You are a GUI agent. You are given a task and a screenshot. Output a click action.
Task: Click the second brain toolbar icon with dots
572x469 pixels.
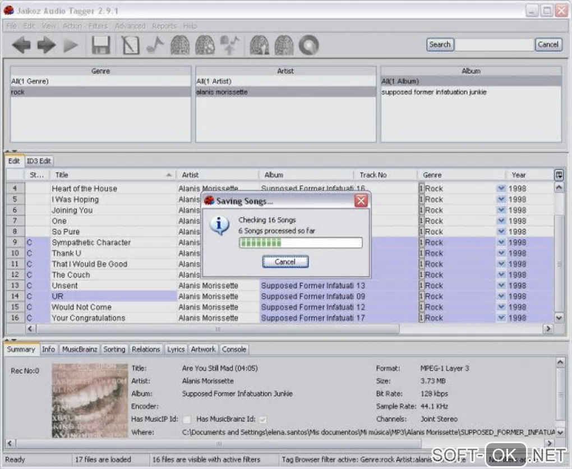(205, 45)
